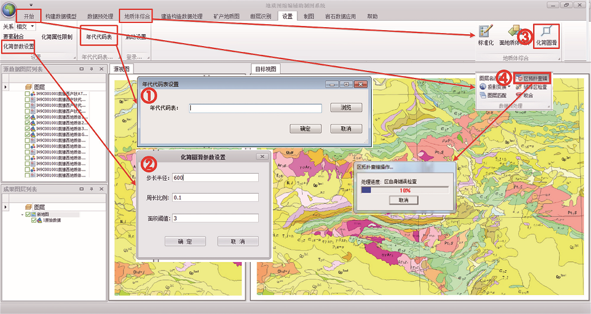This screenshot has height=314, width=591.
Task: Click the 新地图 map icon
Action: [x=34, y=214]
